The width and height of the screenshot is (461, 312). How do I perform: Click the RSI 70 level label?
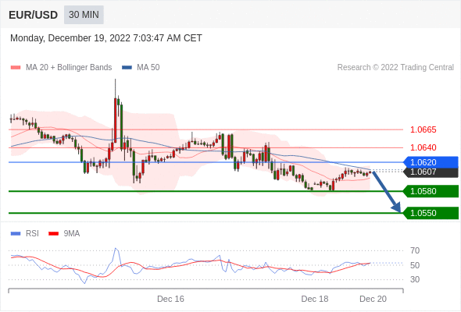tap(415, 250)
